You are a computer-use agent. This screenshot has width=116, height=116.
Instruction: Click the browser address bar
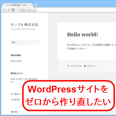click(66, 10)
